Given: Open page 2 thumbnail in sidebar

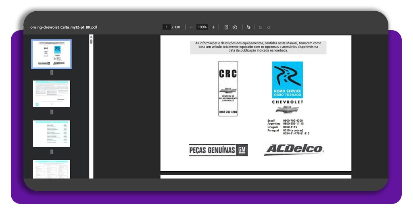Looking at the screenshot, I should tap(52, 93).
